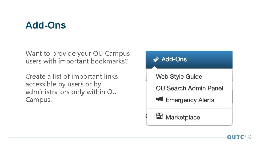Screen dimensions: 256x144
Task: Click the empty blue header bar right of Add-Ons
Action: pos(211,59)
